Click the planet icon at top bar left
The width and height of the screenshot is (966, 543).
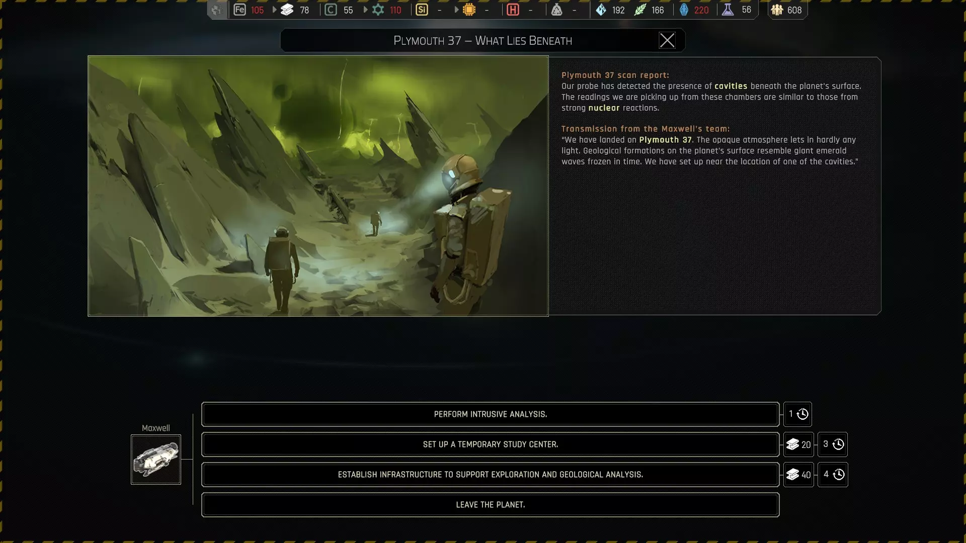tap(217, 10)
